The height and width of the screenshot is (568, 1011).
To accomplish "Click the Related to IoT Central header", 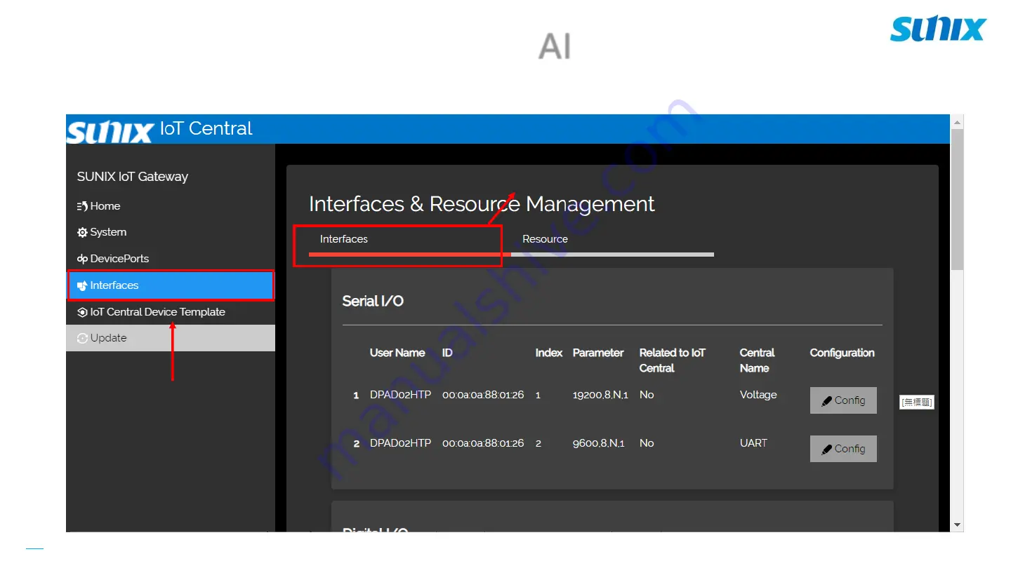I will pos(673,360).
